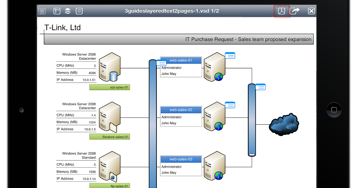This screenshot has width=359, height=188.
Task: Select the sql-sales-01 database server icon
Action: tap(109, 67)
